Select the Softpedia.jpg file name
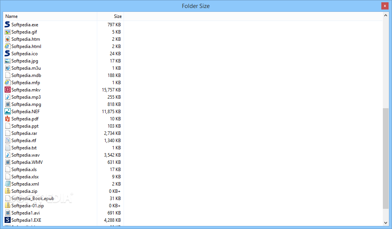 click(25, 61)
